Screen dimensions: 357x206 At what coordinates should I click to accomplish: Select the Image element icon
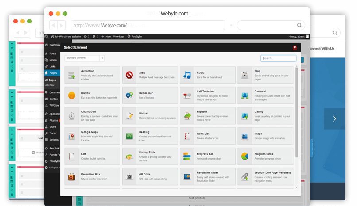[x=245, y=136]
